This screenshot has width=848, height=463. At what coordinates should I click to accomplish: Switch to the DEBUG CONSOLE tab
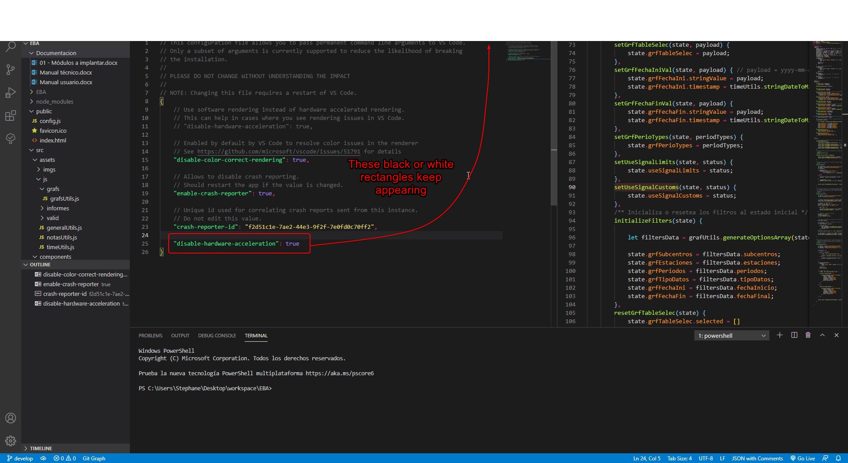(217, 335)
